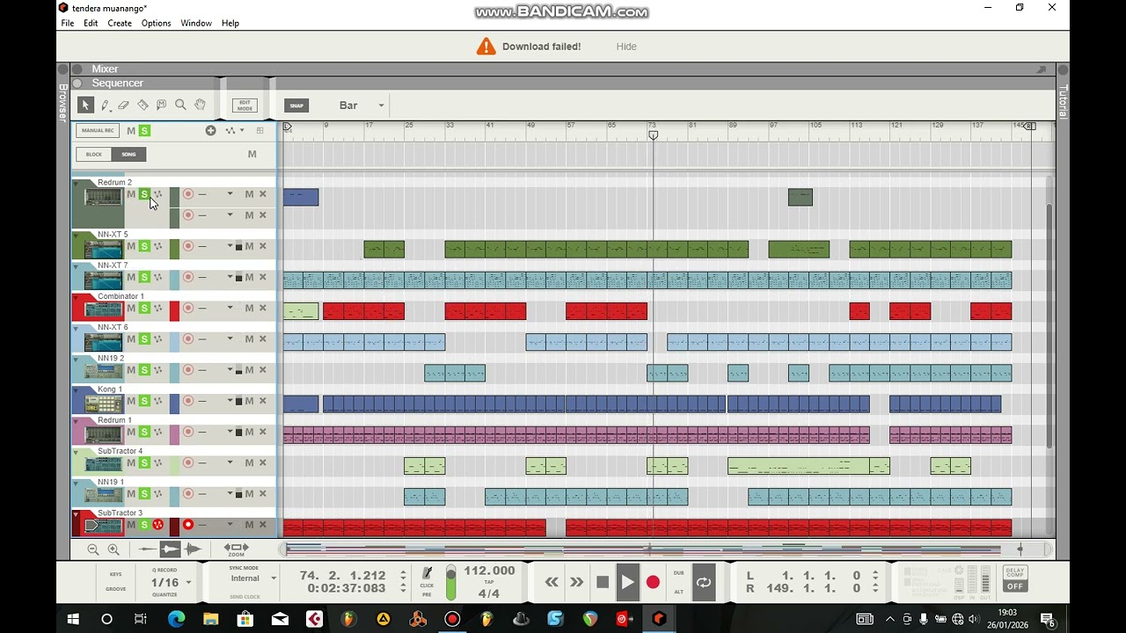Delete the NN-XT 7 note lane

coord(262,277)
